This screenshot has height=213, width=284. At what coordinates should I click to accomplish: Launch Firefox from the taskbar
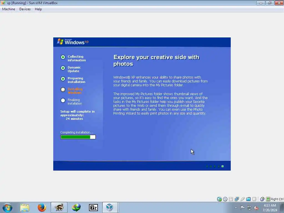[42, 207]
